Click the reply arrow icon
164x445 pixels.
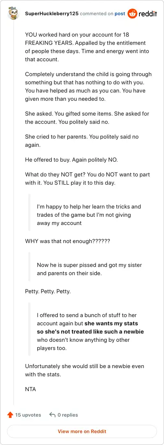click(52, 415)
